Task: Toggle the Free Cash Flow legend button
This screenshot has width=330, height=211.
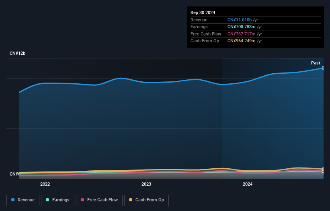Action: click(99, 200)
